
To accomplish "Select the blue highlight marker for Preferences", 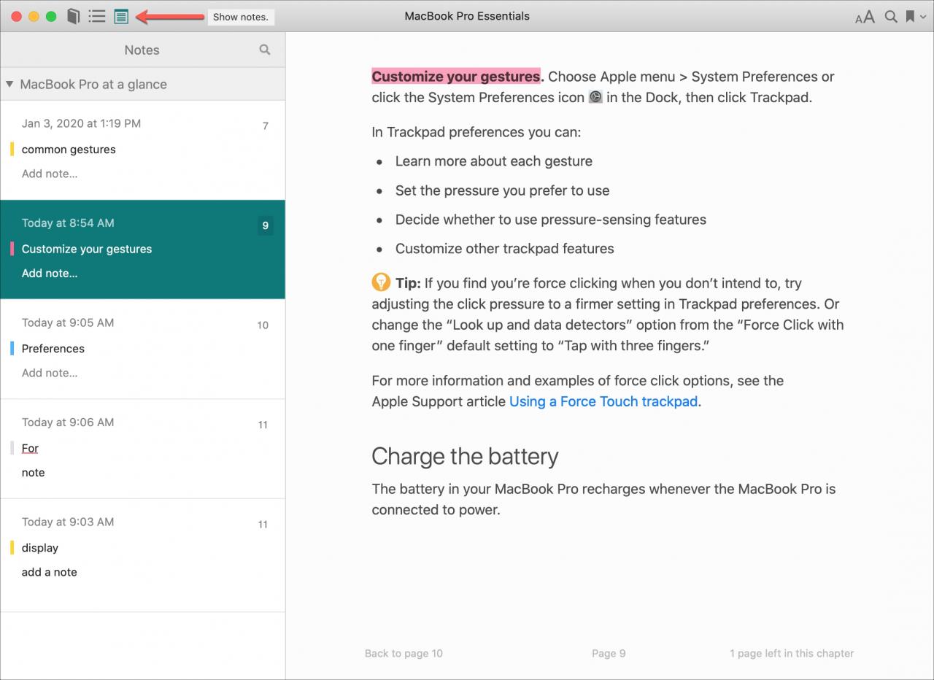I will point(12,348).
